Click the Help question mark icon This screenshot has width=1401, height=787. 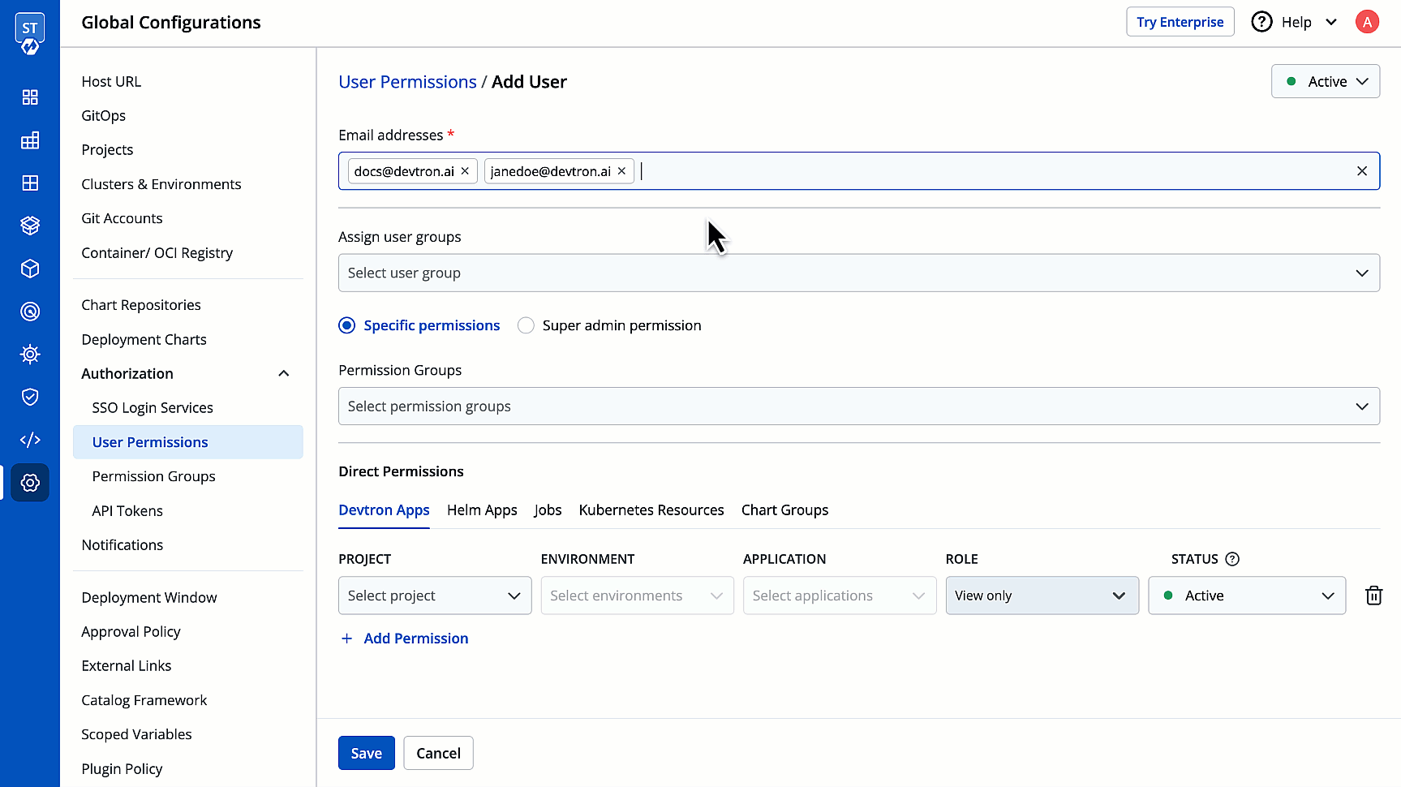pos(1261,22)
